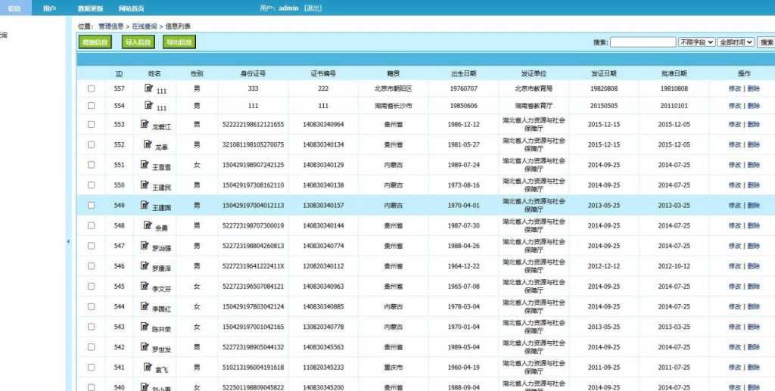Viewport: 775px width, 391px height.
Task: Switch to the 数据更新 top menu
Action: pos(91,8)
